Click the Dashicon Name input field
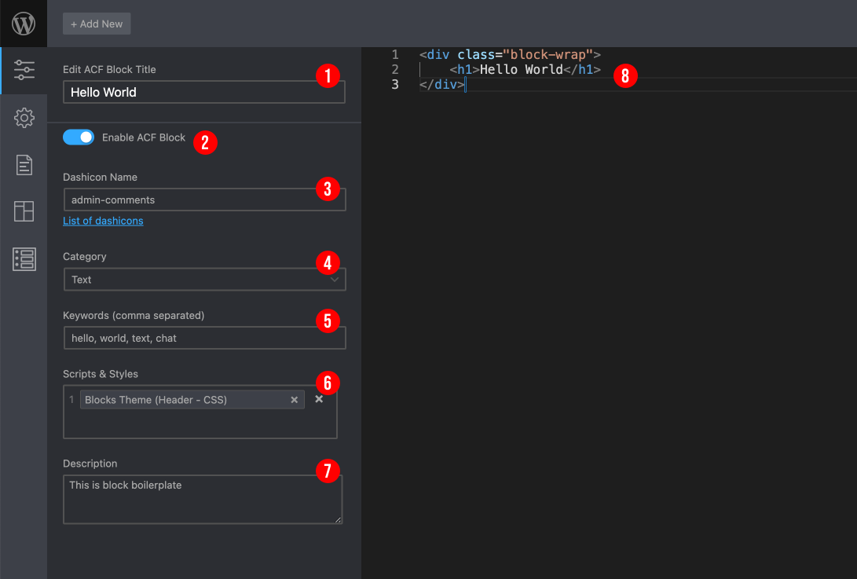 [x=204, y=200]
